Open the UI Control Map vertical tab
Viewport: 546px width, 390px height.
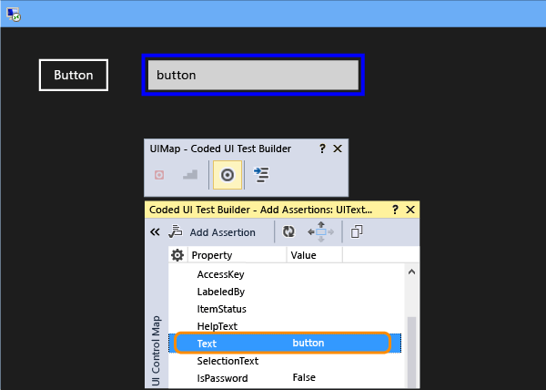(x=156, y=350)
